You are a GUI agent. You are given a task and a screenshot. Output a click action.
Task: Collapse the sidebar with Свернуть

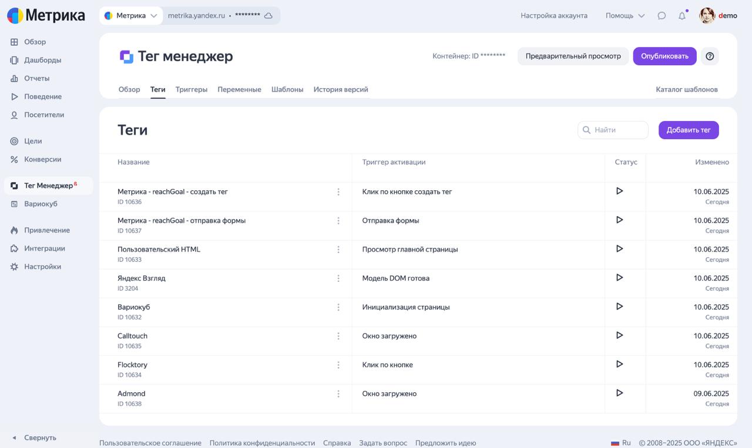(34, 437)
